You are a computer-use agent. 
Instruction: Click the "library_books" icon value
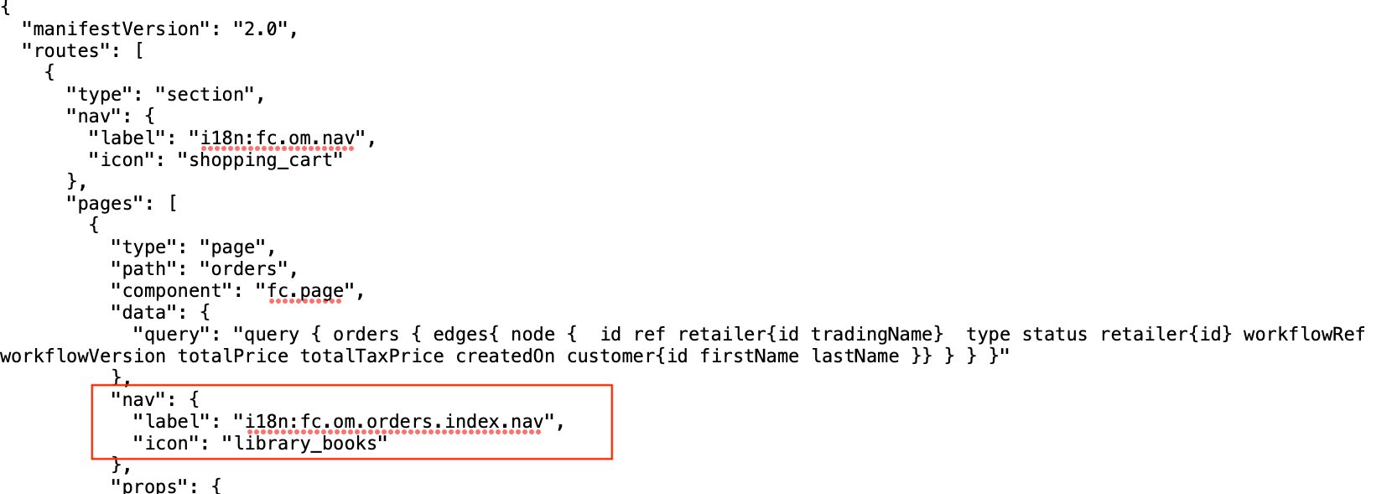click(304, 443)
